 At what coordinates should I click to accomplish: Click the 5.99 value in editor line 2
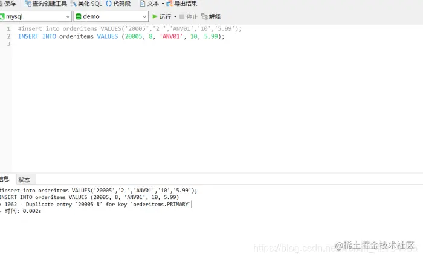[211, 36]
